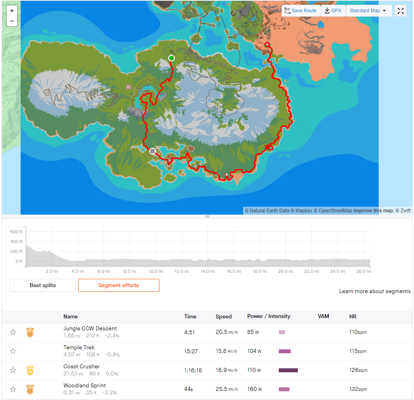Click the Temple Trek intensity bar

[x=285, y=351]
